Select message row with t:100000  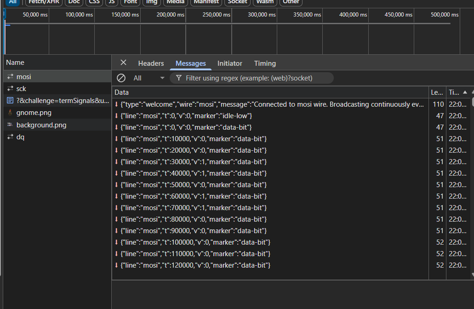tap(291, 242)
